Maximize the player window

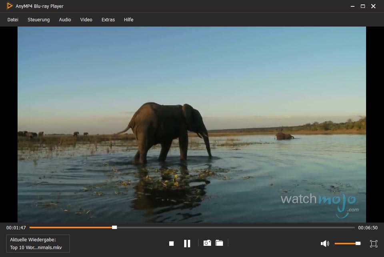(363, 6)
